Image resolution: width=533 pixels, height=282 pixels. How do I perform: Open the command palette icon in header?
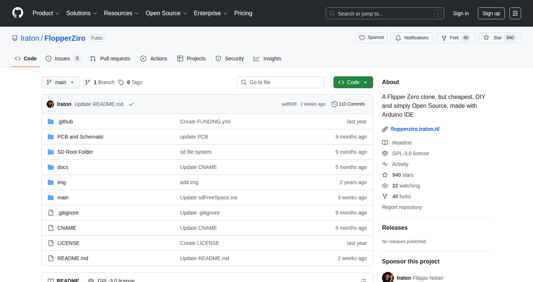pos(515,13)
